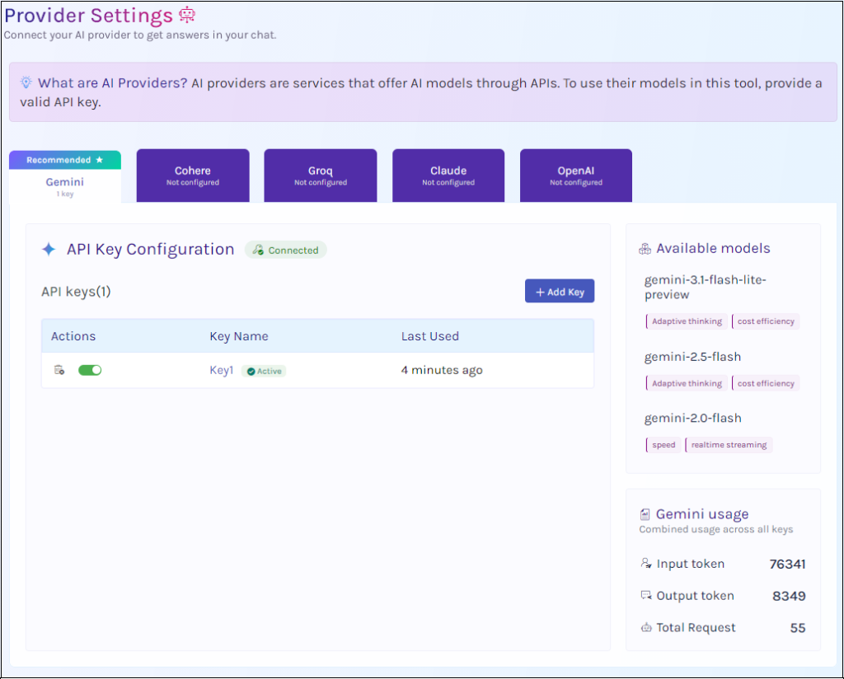This screenshot has width=844, height=679.
Task: Click the speed tag under gemini-2.0-flash
Action: 663,445
